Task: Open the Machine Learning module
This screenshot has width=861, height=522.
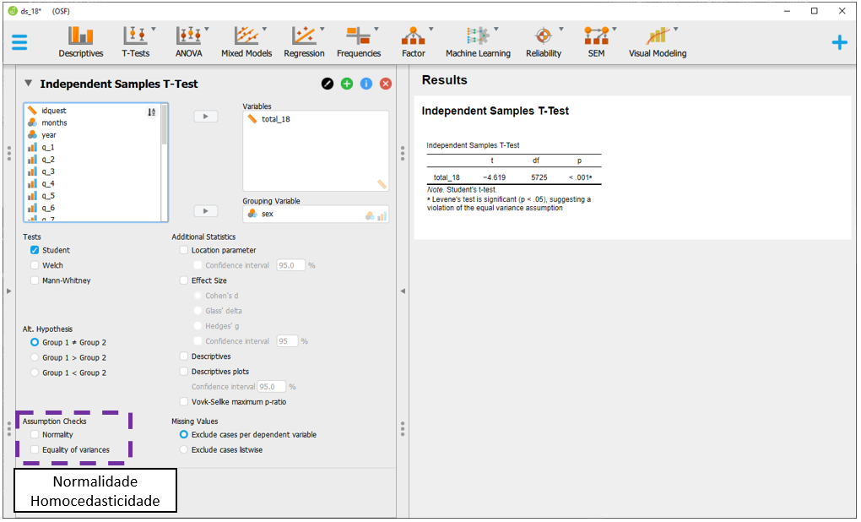Action: (x=478, y=42)
